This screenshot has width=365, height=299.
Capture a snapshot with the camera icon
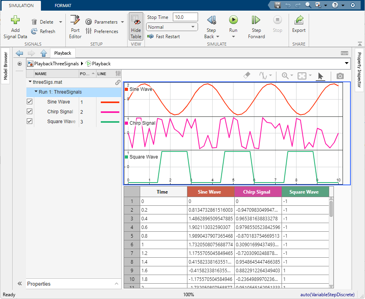(x=339, y=76)
